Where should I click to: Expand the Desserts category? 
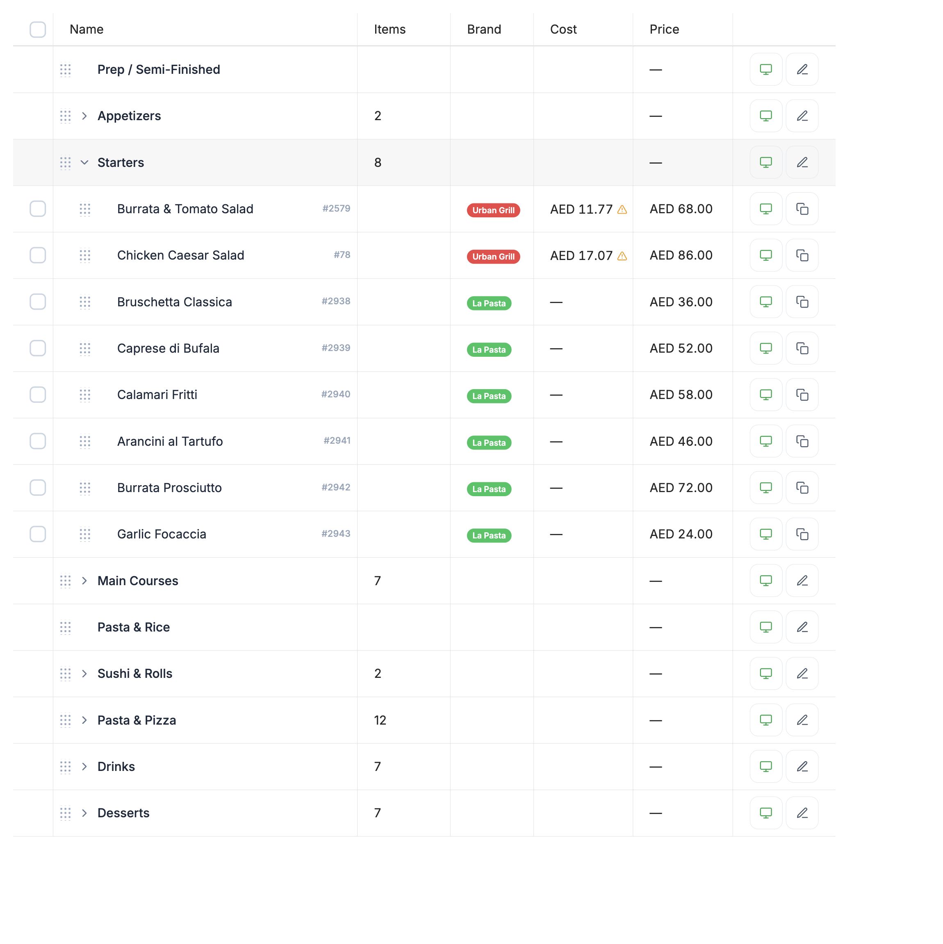pyautogui.click(x=84, y=813)
